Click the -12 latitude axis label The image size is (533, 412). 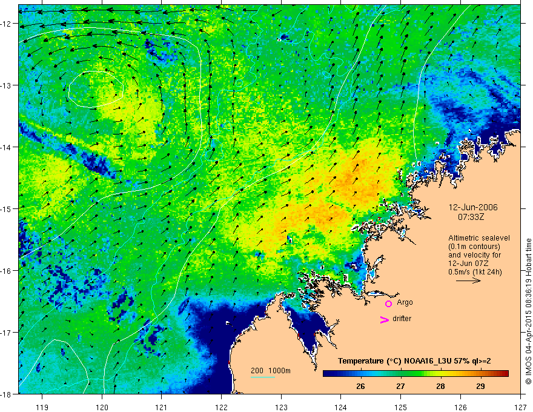click(7, 24)
